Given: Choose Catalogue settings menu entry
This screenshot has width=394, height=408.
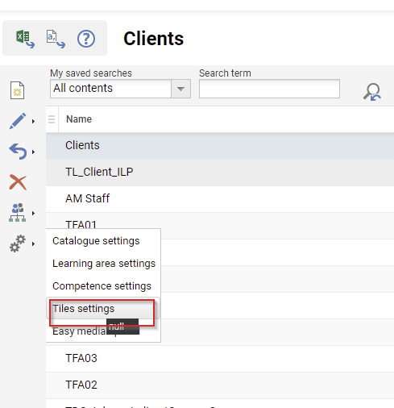Looking at the screenshot, I should pos(96,241).
